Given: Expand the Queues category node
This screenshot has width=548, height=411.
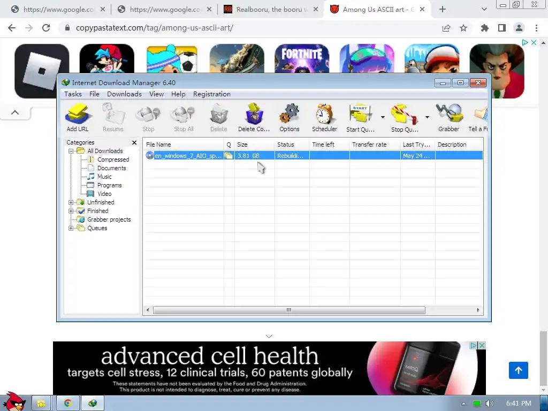Looking at the screenshot, I should coord(71,228).
